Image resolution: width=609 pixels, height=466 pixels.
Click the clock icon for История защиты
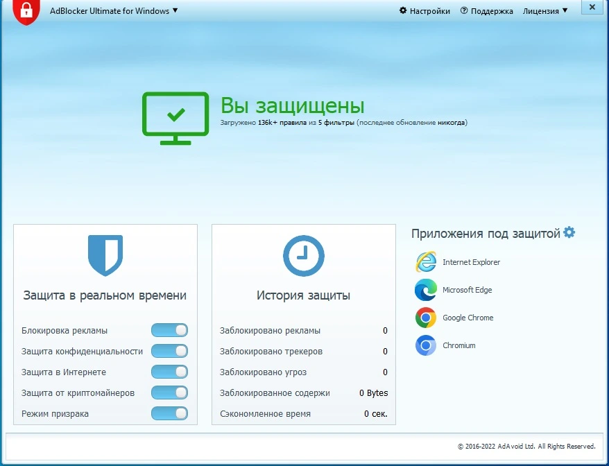[x=304, y=256]
